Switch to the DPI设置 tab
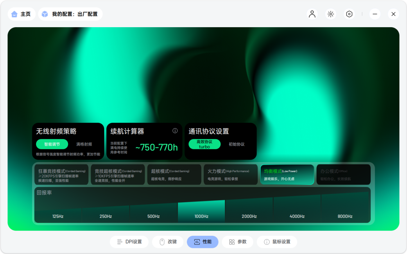Screen dimensions: 407x254 tap(129, 242)
